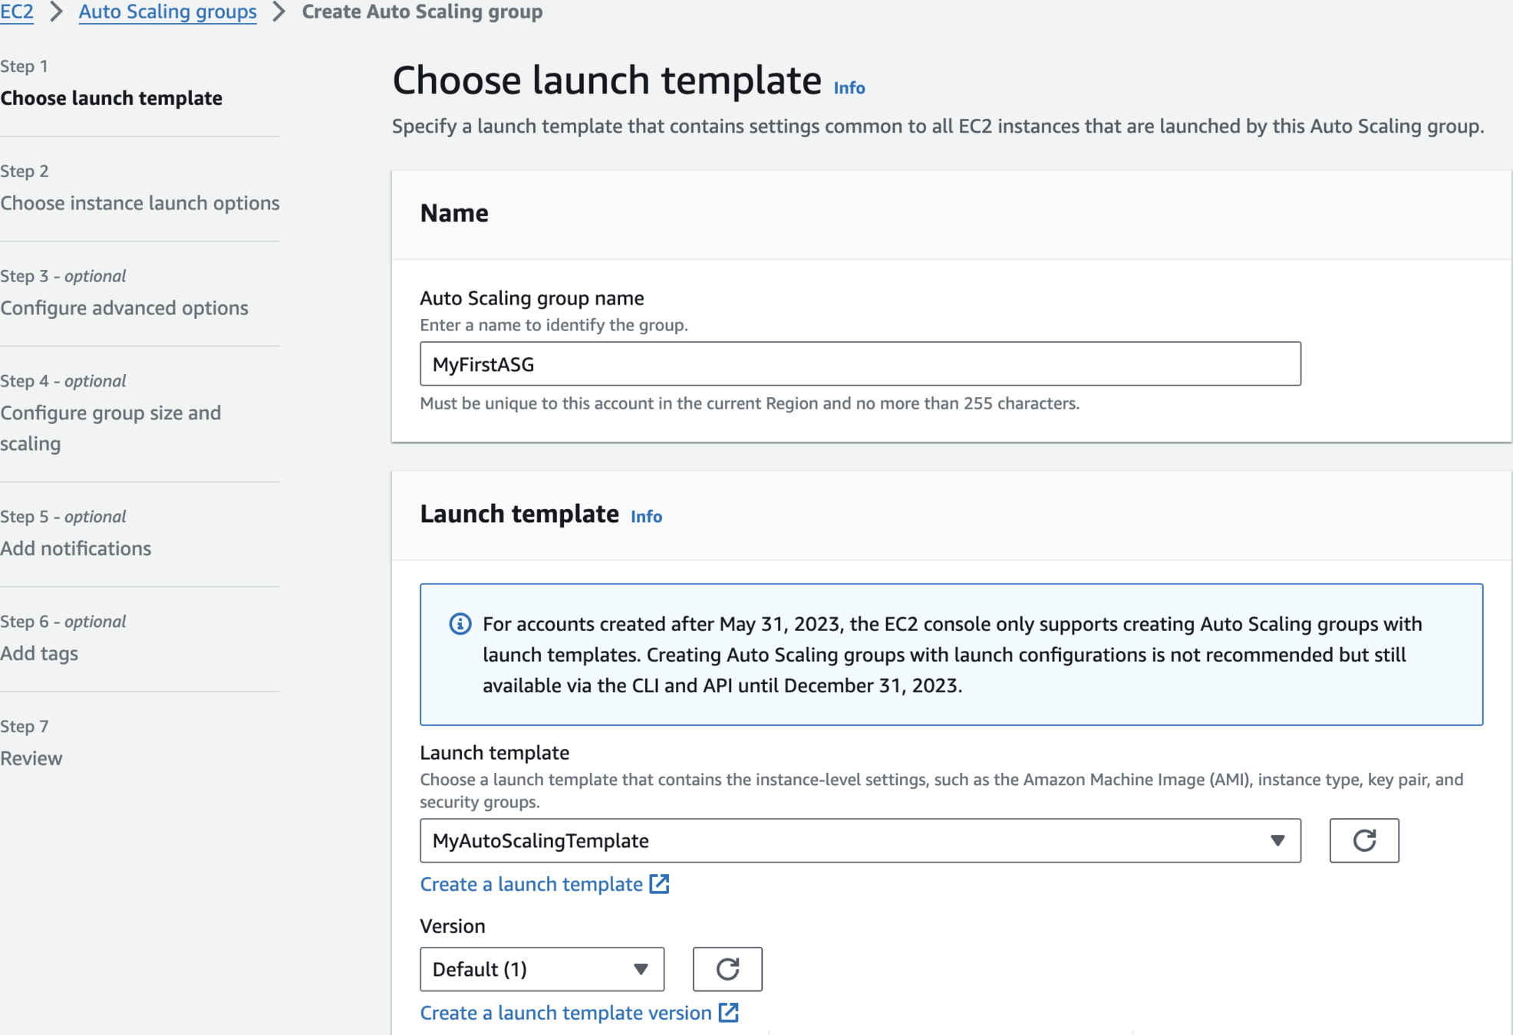This screenshot has height=1035, width=1513.
Task: Expand the Default (1) version dropdown
Action: [541, 969]
